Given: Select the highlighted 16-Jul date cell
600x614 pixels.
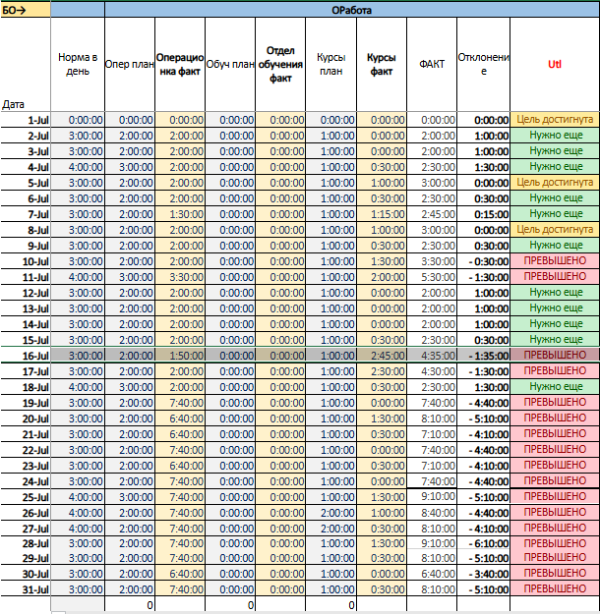Looking at the screenshot, I should [26, 356].
